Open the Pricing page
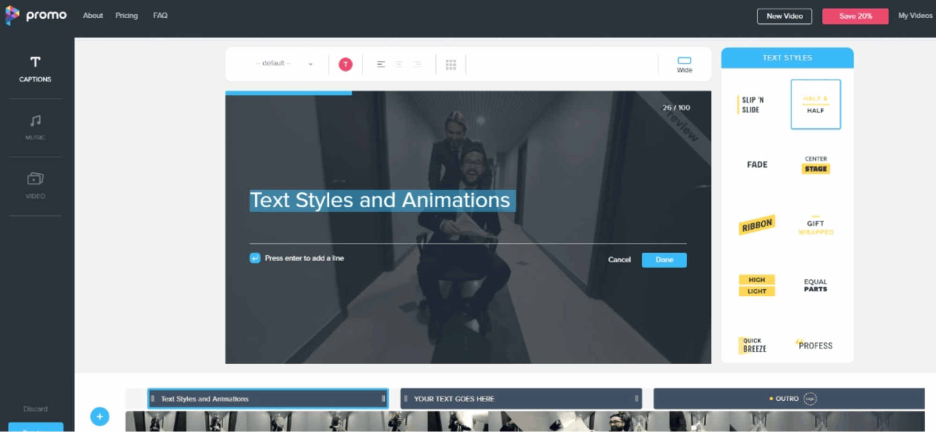Screen dimensions: 936x432 [x=126, y=15]
